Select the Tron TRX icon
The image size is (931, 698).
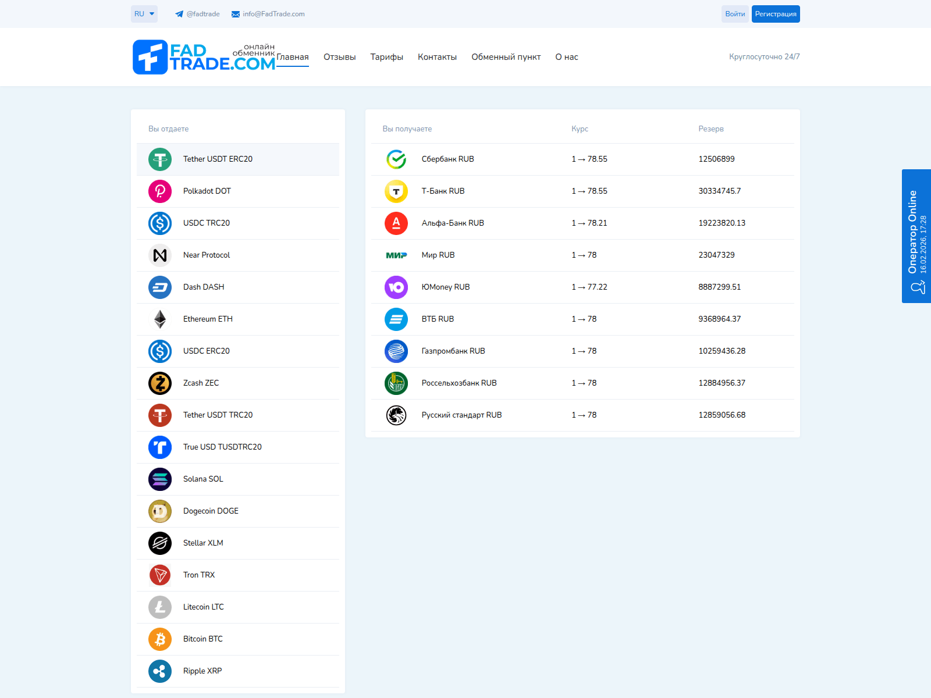[160, 575]
